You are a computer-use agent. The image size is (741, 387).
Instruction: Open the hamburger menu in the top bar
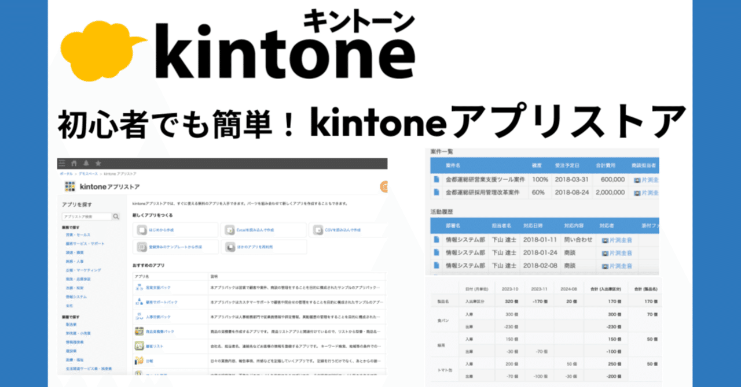tap(62, 162)
